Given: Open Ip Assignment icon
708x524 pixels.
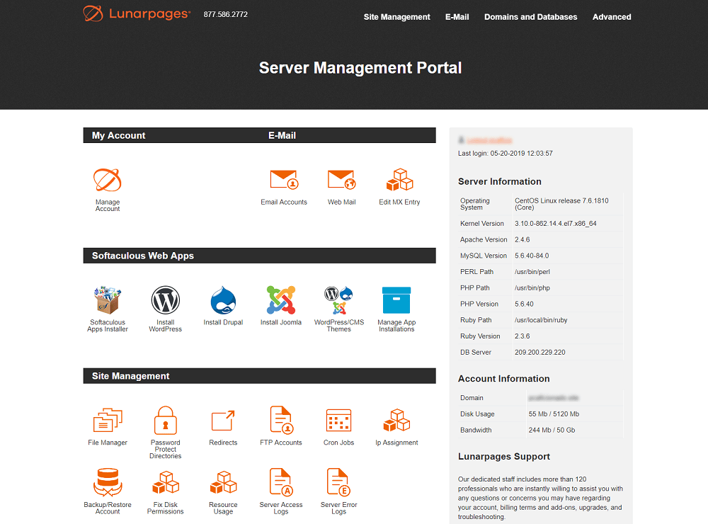Looking at the screenshot, I should [396, 420].
